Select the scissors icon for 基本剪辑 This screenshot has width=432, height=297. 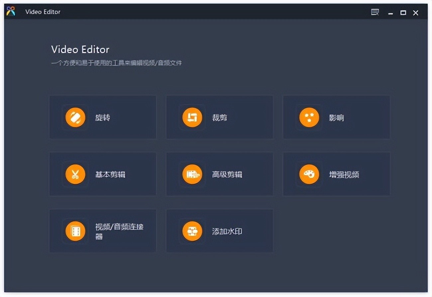pyautogui.click(x=75, y=174)
